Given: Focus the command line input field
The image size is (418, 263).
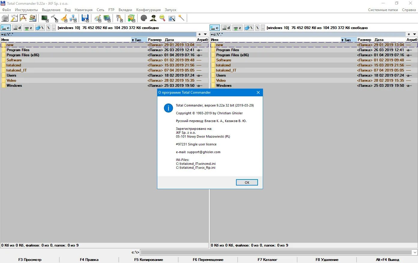Looking at the screenshot, I should tap(276, 252).
